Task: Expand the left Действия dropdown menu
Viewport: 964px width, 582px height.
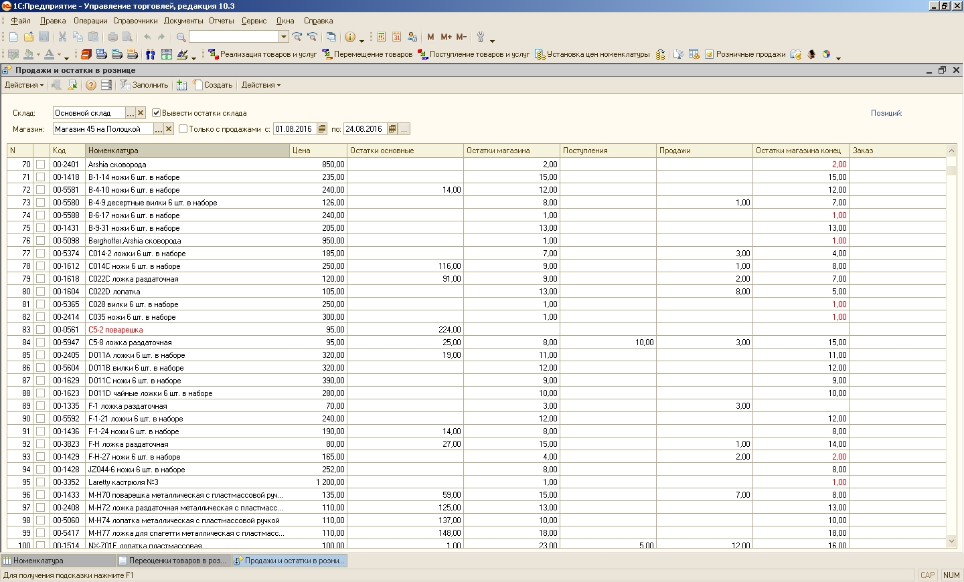Action: (x=23, y=85)
